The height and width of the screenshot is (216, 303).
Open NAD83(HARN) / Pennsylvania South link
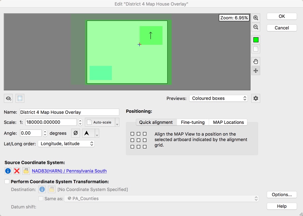pyautogui.click(x=69, y=171)
